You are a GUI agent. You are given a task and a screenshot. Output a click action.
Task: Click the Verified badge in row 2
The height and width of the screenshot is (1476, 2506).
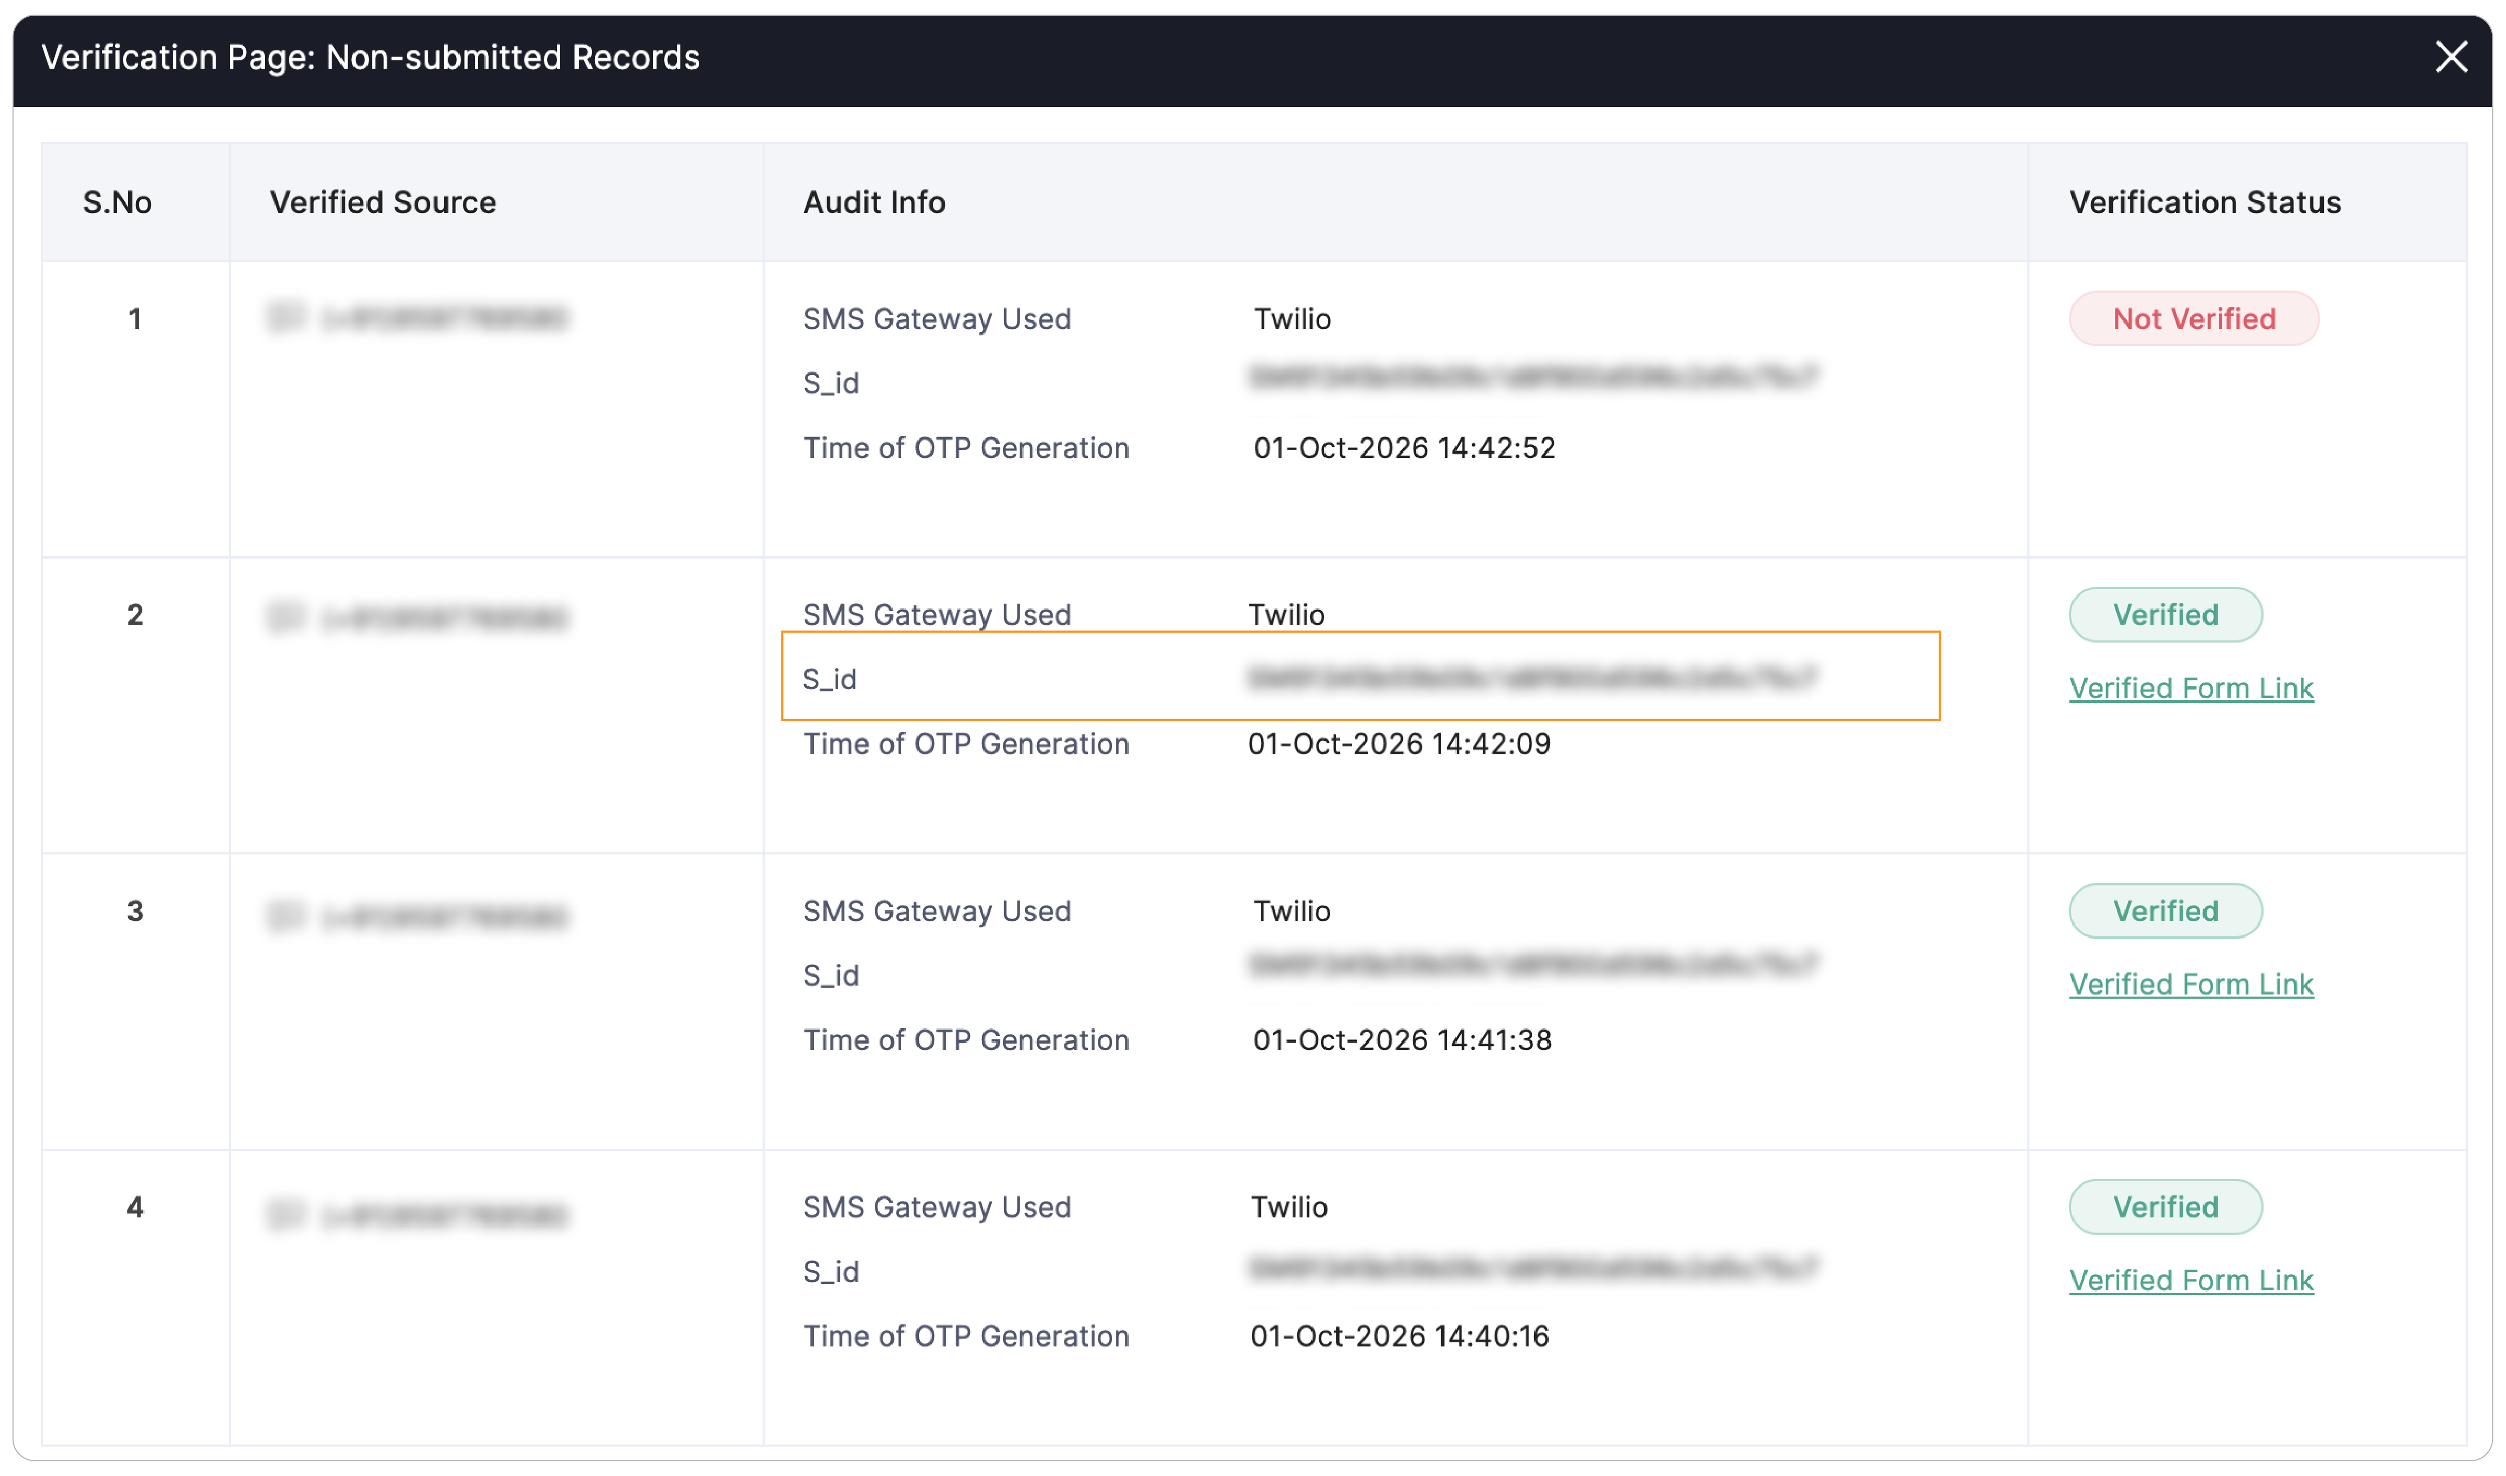click(2165, 616)
